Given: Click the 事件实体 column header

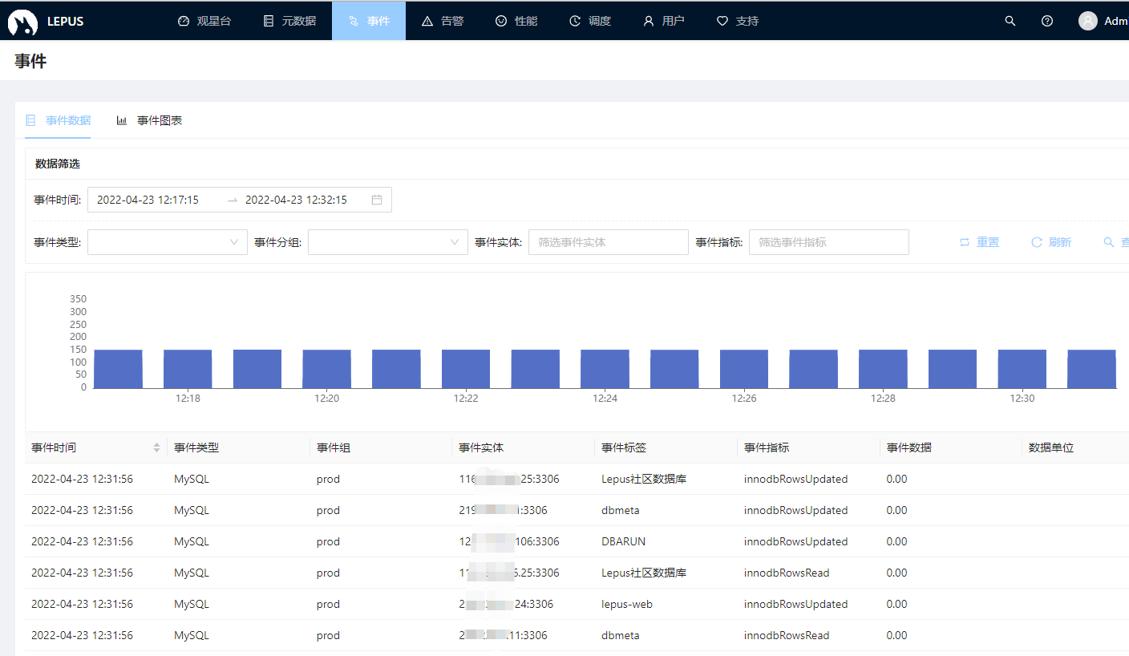Looking at the screenshot, I should [x=481, y=447].
